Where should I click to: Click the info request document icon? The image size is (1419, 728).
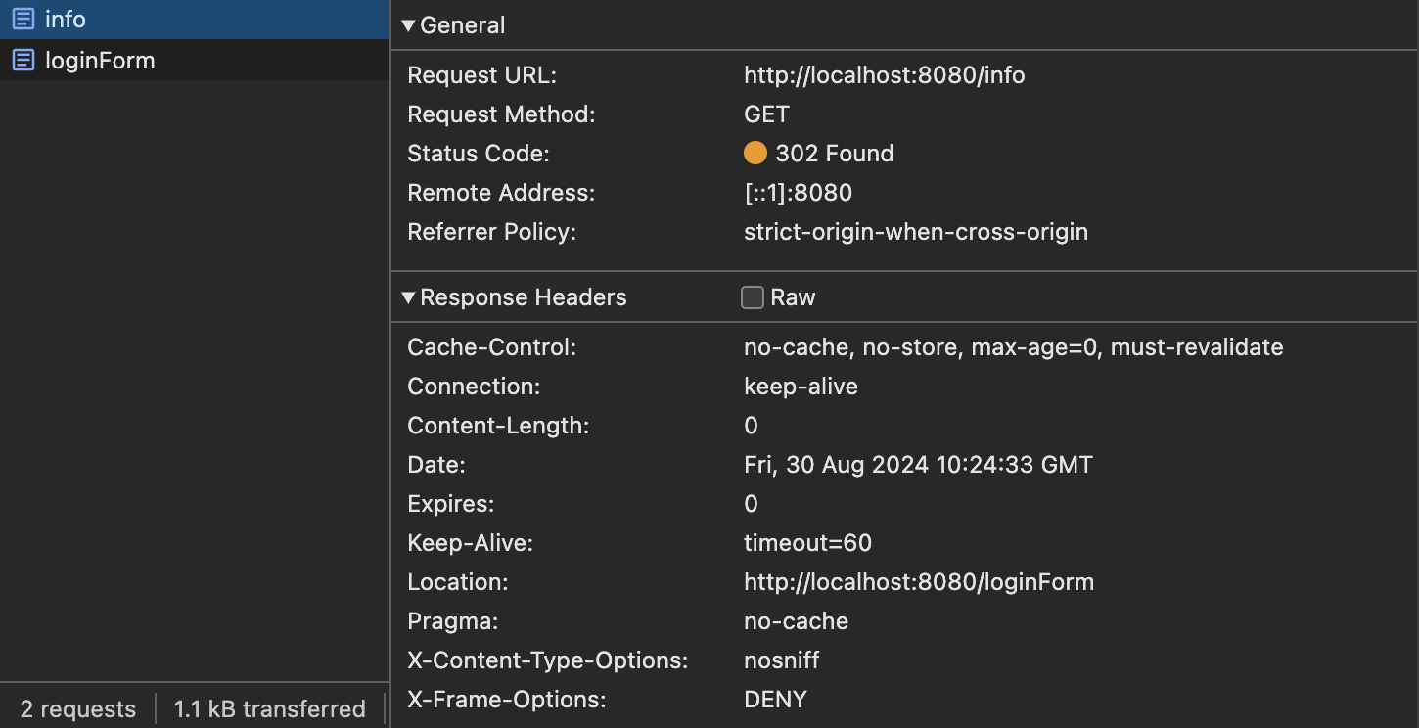tap(23, 20)
